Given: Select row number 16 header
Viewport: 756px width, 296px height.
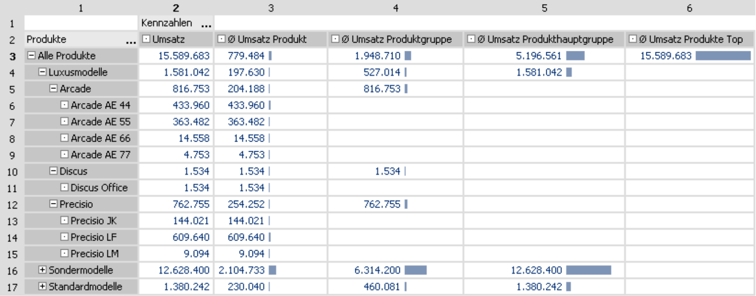Looking at the screenshot, I should coord(12,271).
